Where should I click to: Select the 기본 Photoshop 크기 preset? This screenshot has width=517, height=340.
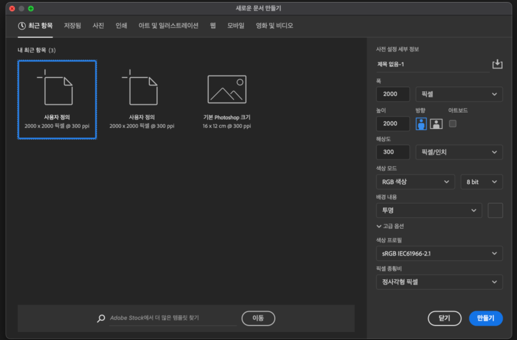tap(227, 100)
